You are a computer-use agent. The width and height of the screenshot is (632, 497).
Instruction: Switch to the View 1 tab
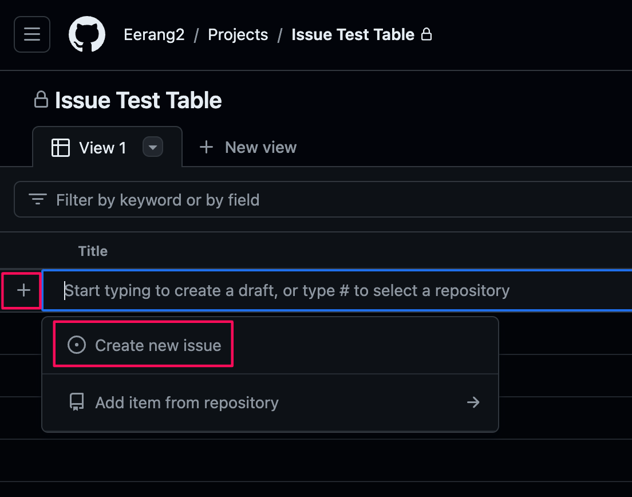[102, 147]
